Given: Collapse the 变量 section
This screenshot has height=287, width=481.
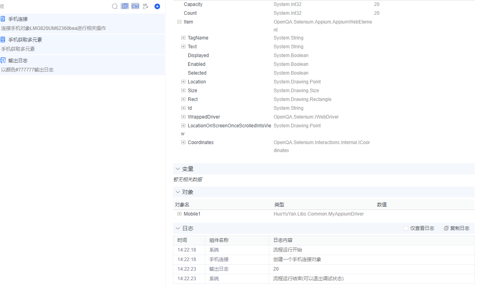Looking at the screenshot, I should pos(178,168).
